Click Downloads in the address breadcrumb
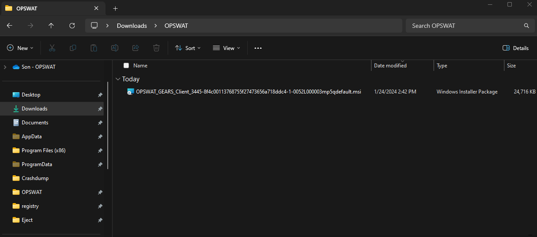This screenshot has width=537, height=237. click(x=132, y=26)
